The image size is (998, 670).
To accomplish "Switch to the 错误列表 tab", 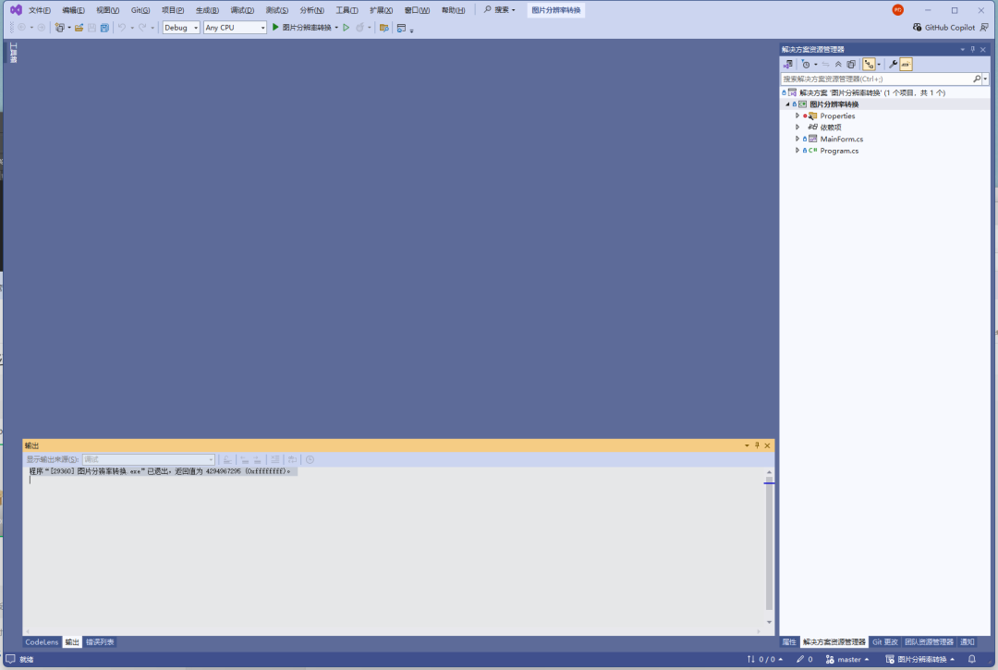I will pos(100,642).
